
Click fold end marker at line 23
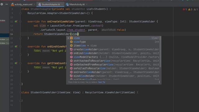coord(20,72)
